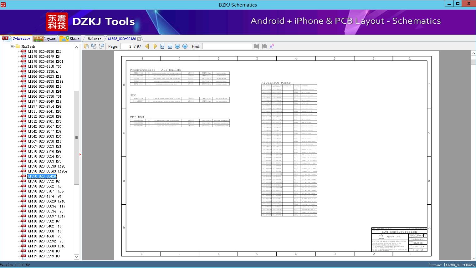Switch to the Share tab

[x=70, y=39]
